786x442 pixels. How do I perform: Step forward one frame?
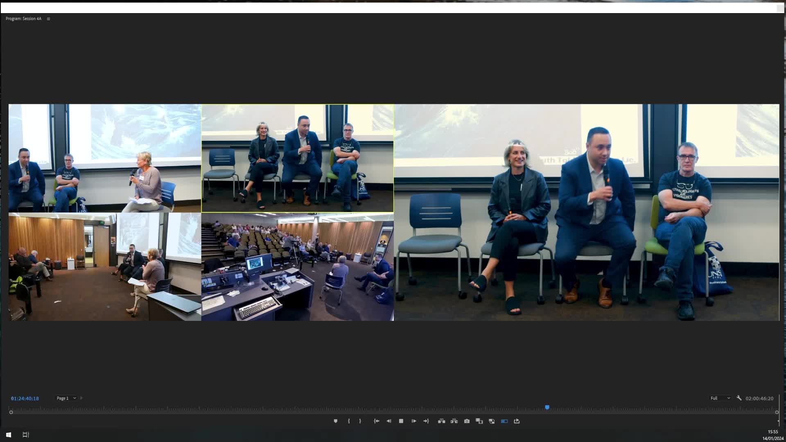(x=414, y=421)
